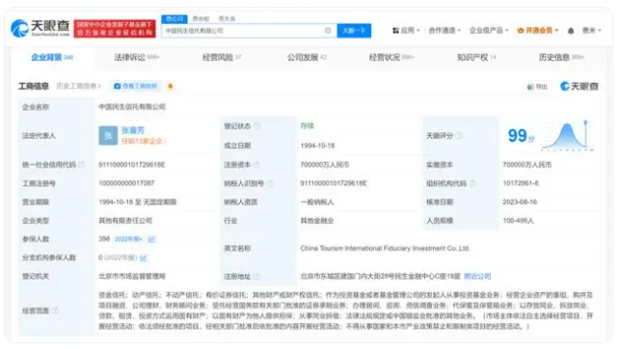
Task: Click the help icon beside 天眼评分
Action: (459, 136)
